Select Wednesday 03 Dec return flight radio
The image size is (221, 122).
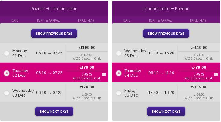[x=119, y=53]
